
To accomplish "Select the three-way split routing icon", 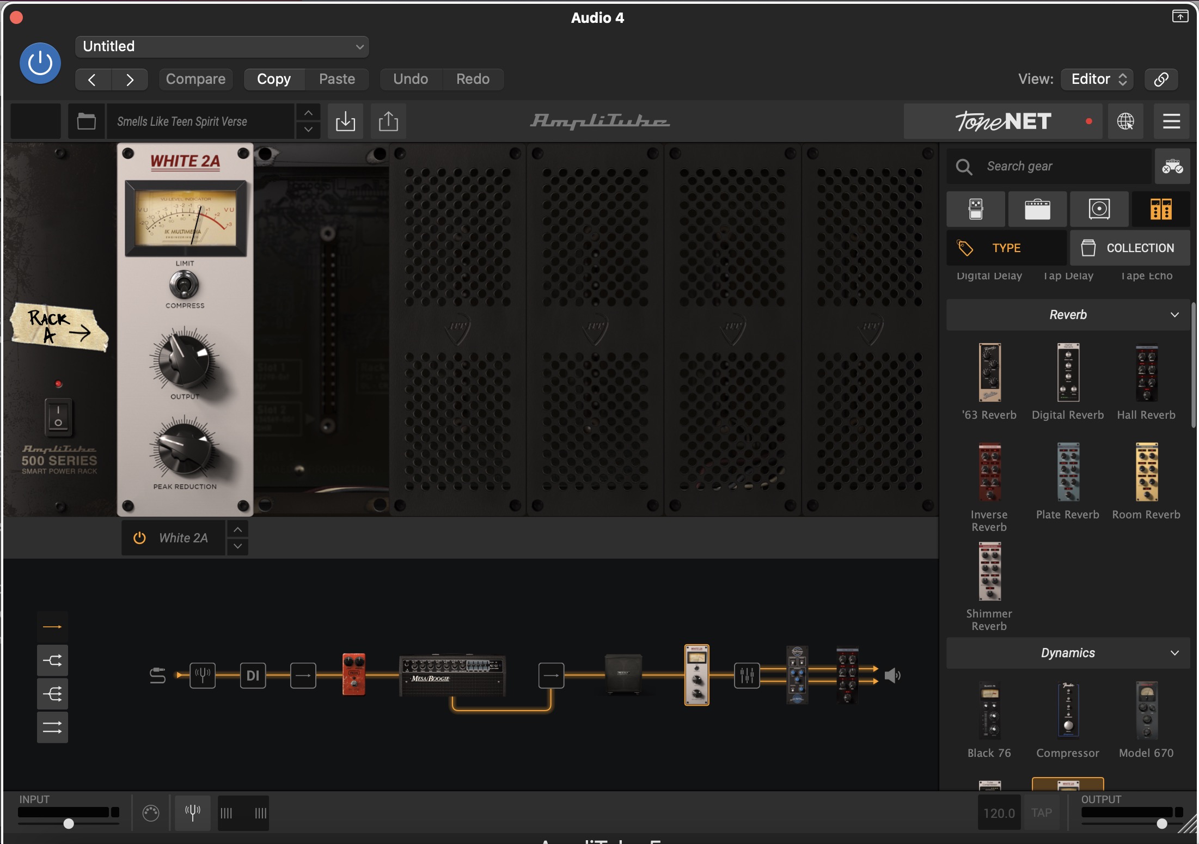I will pyautogui.click(x=52, y=694).
